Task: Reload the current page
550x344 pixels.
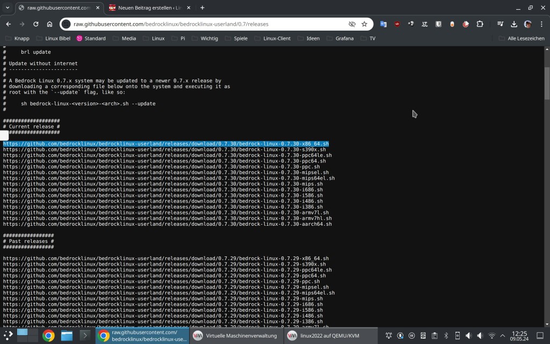Action: click(36, 24)
